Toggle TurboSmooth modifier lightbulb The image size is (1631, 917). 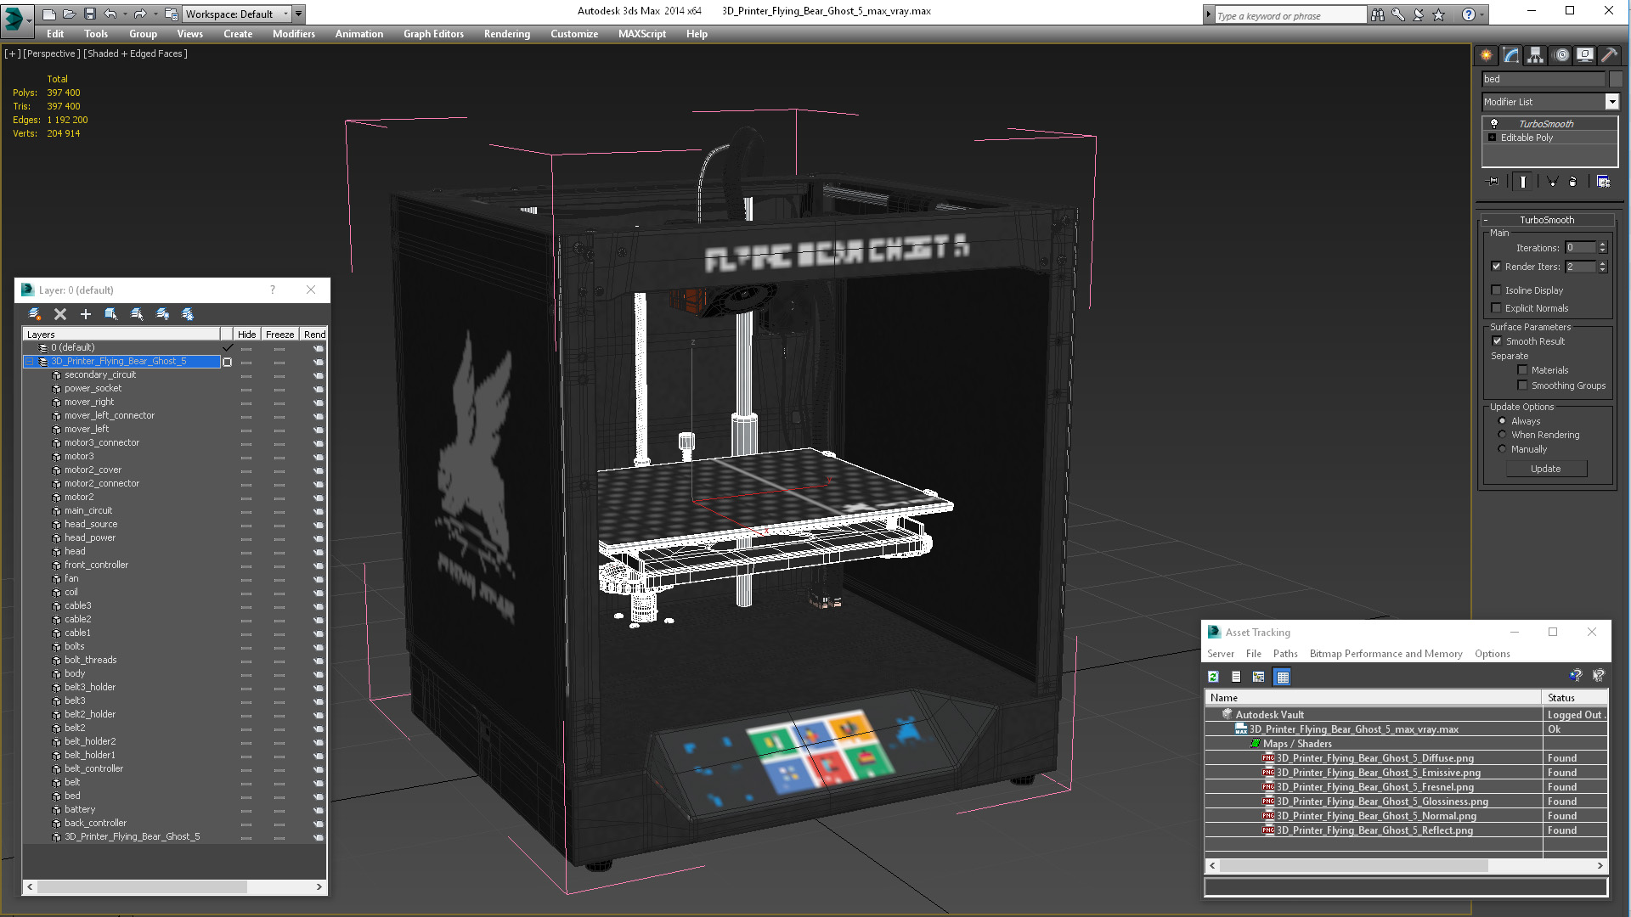click(1494, 124)
